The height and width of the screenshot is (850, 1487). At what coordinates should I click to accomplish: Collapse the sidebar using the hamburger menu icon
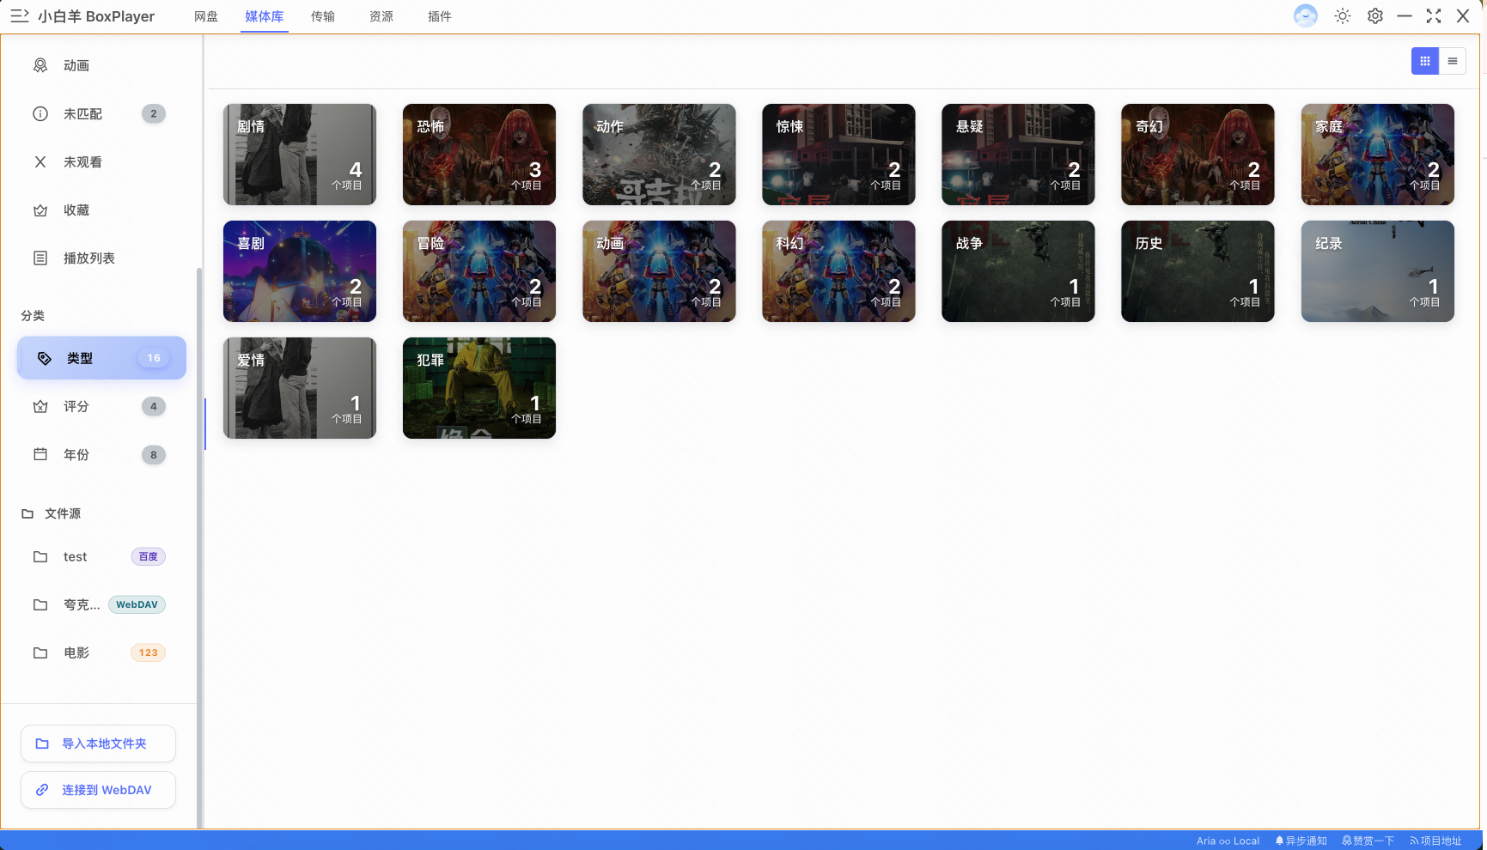click(x=19, y=16)
